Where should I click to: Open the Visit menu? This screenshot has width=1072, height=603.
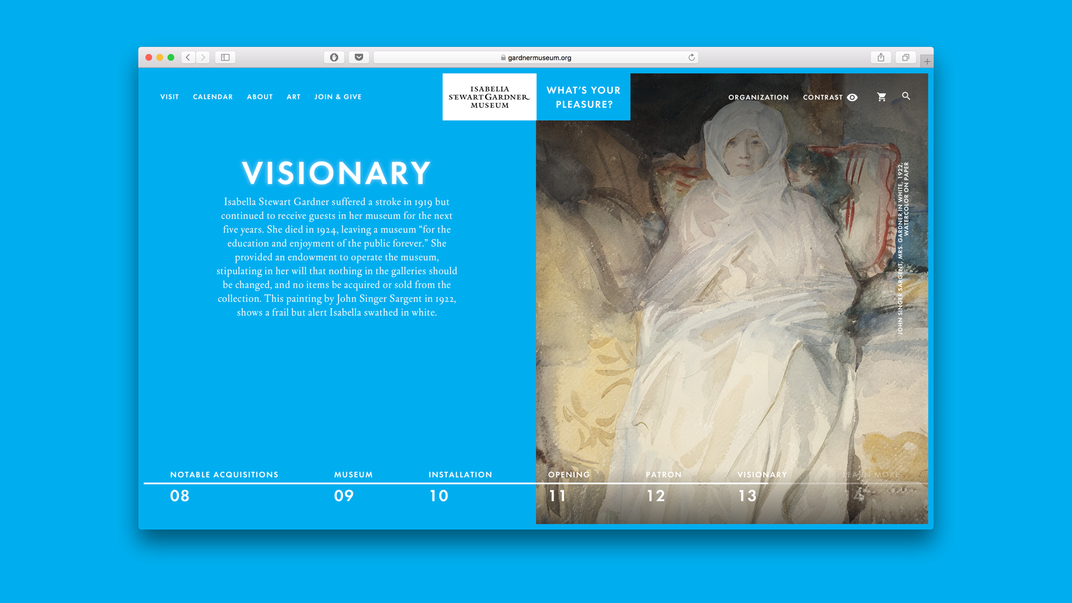(x=170, y=97)
